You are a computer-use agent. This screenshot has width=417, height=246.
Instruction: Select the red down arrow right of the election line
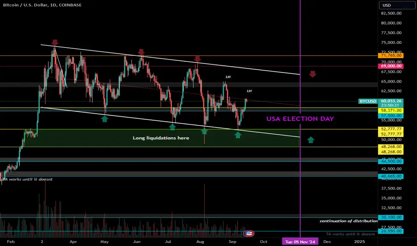[x=312, y=74]
